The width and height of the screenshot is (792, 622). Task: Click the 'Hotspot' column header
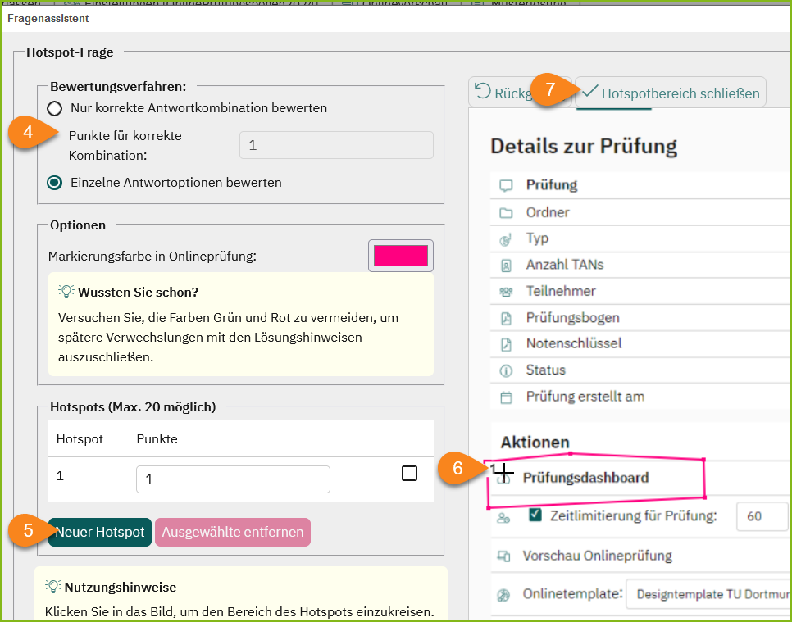tap(80, 438)
